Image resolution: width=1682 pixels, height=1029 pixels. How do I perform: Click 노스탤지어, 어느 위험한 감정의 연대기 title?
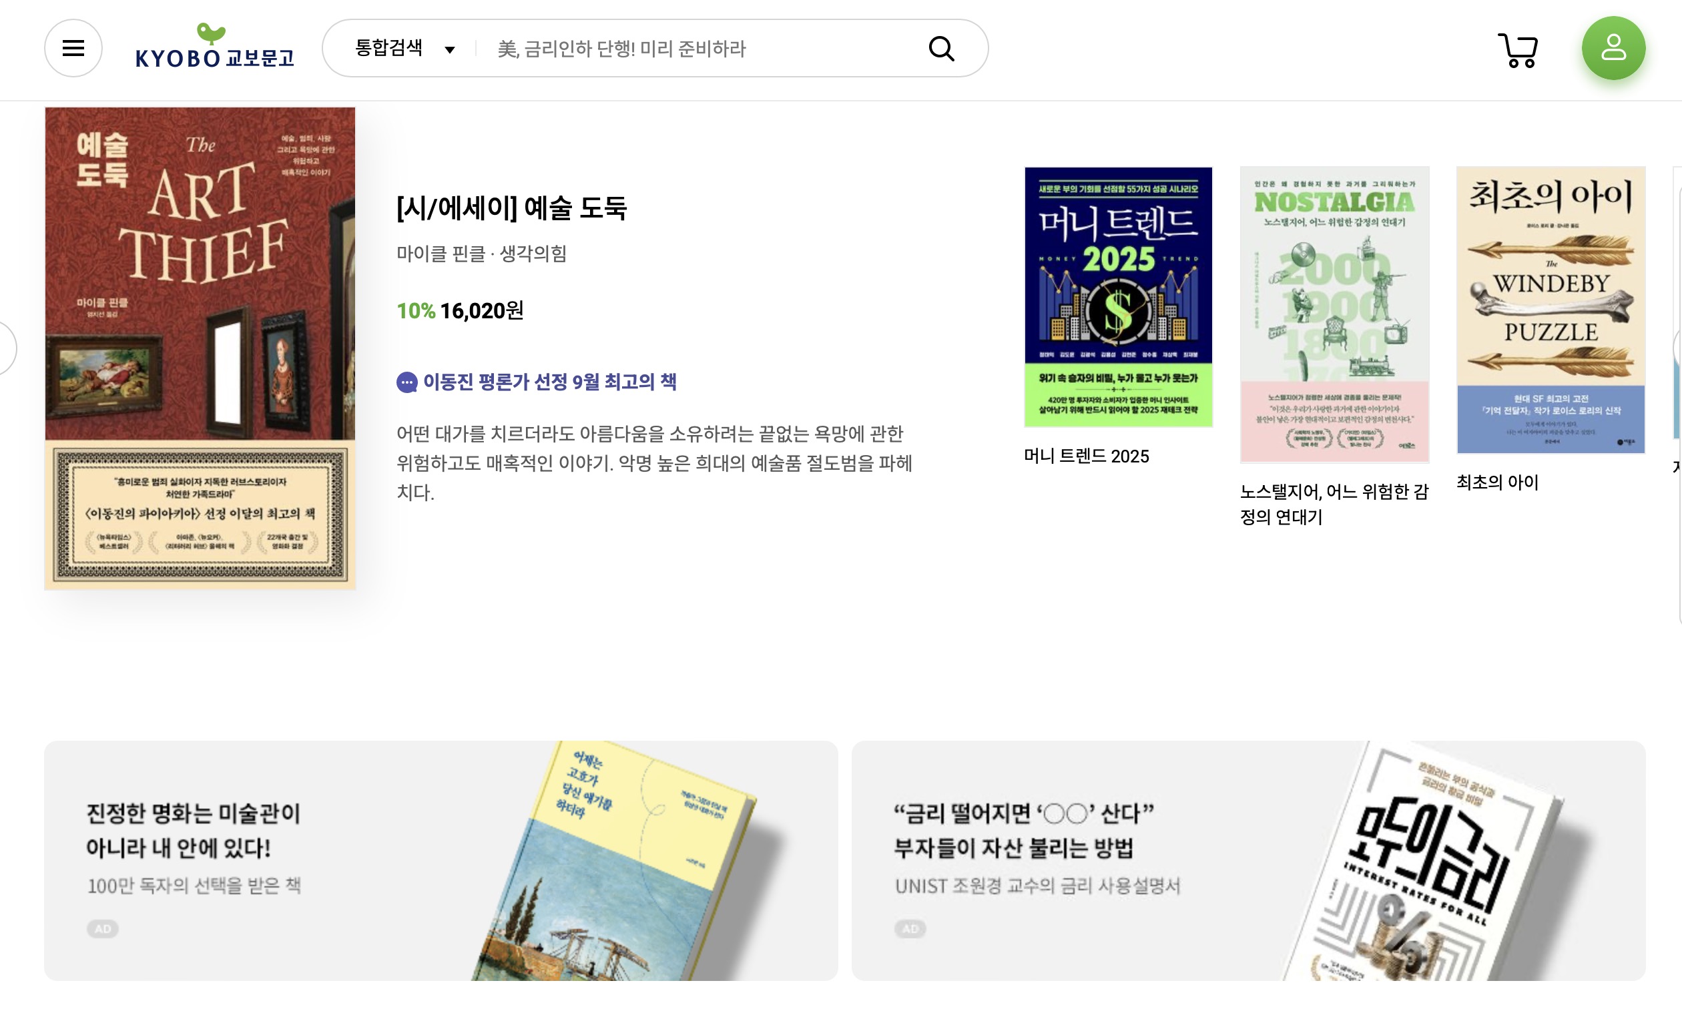(x=1334, y=504)
